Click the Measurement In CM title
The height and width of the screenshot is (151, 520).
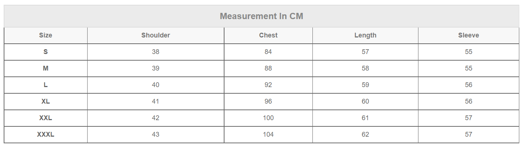pyautogui.click(x=261, y=16)
